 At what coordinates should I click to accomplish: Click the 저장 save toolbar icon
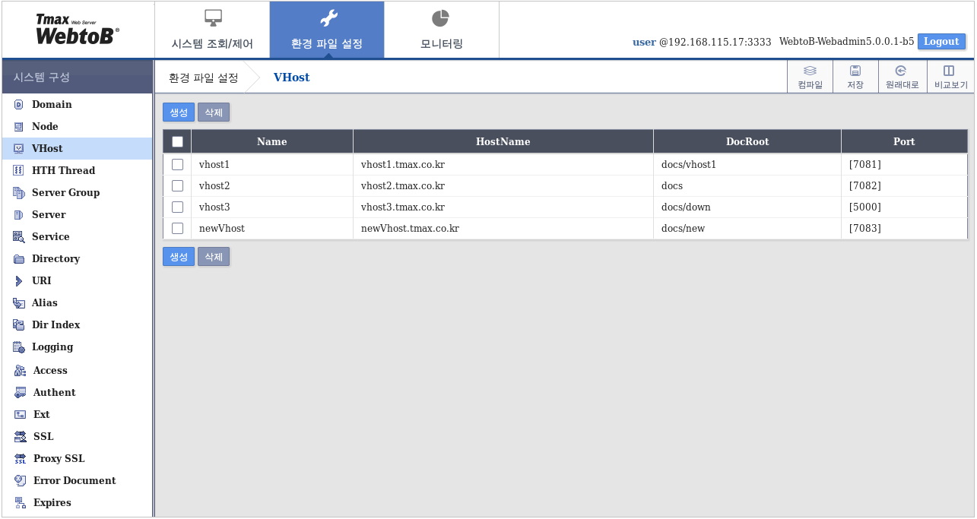(855, 71)
